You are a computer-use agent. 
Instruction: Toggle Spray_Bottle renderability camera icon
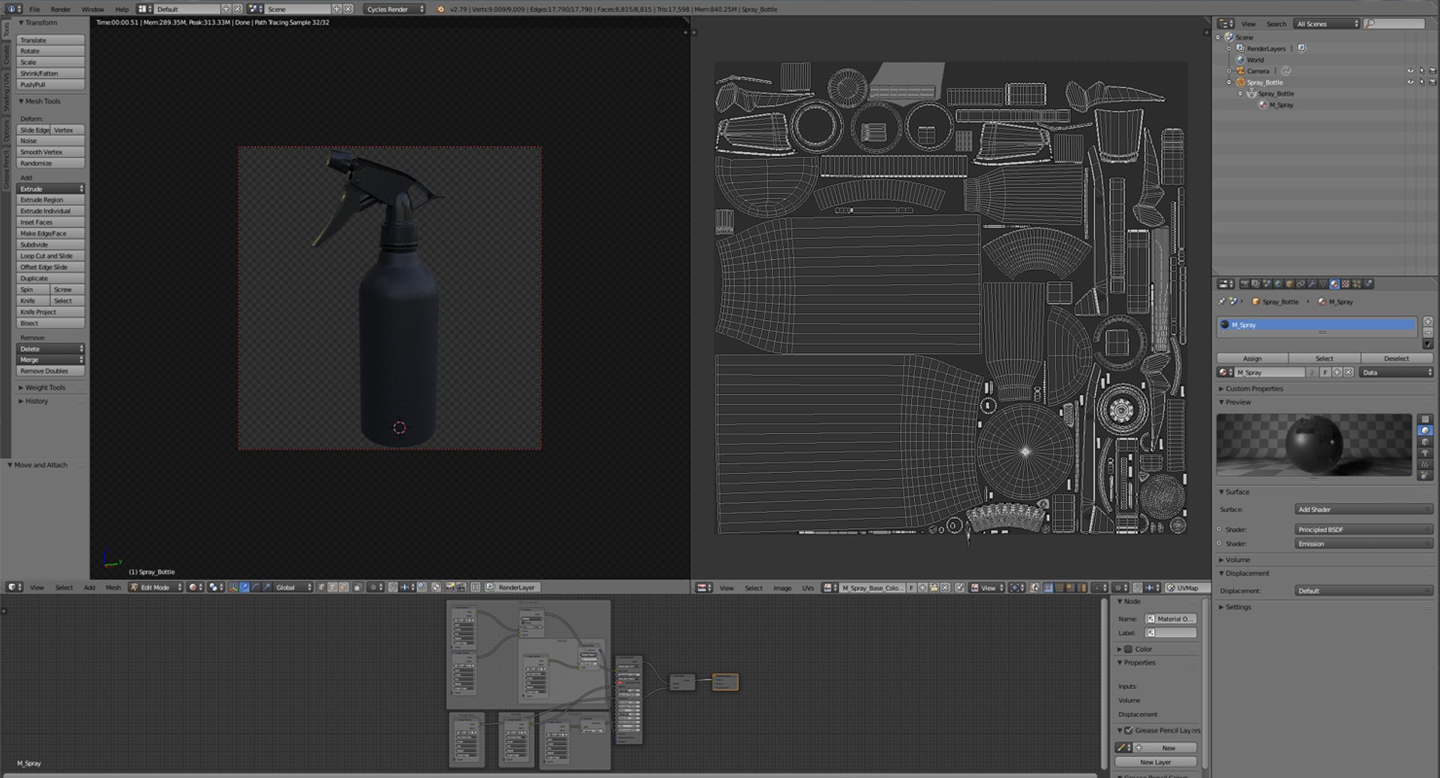click(x=1432, y=82)
